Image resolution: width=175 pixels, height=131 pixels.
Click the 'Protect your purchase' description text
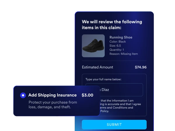(53, 105)
